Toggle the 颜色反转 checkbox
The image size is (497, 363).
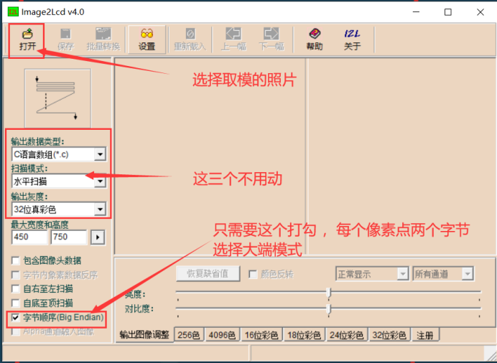pyautogui.click(x=253, y=274)
